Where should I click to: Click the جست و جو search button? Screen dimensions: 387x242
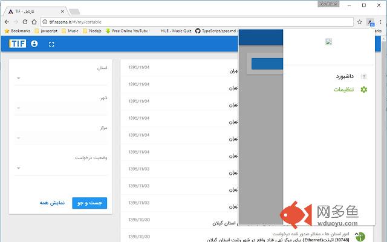(89, 203)
